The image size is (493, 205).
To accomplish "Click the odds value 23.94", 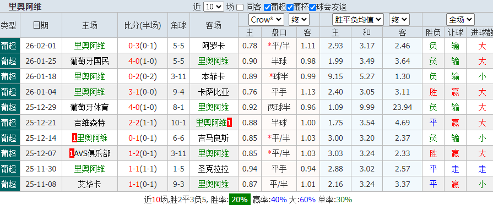I will pyautogui.click(x=403, y=107).
